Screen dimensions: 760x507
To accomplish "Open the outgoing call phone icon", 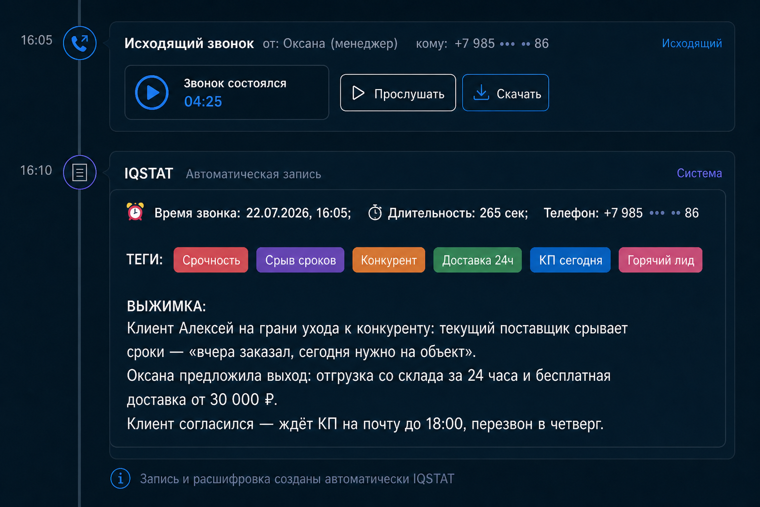I will click(80, 43).
